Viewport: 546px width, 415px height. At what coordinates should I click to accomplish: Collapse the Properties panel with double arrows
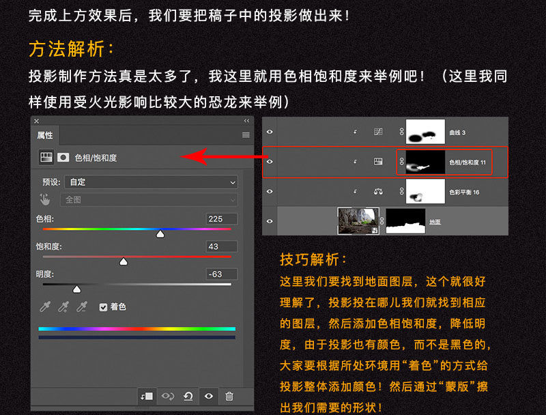coord(246,121)
